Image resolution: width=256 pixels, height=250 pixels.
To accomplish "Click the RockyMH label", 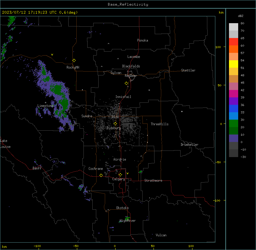I will click(x=73, y=67).
